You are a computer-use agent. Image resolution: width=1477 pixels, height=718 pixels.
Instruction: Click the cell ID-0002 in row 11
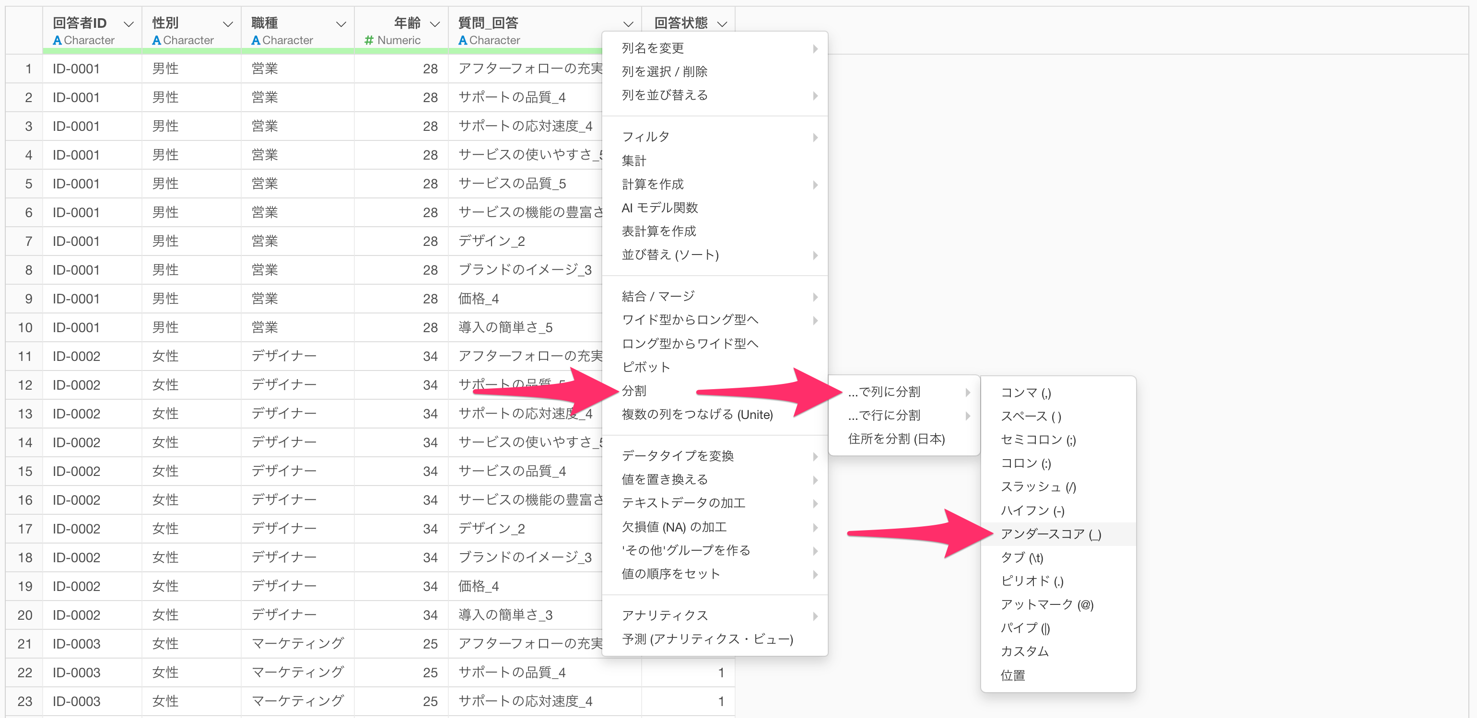coord(76,357)
